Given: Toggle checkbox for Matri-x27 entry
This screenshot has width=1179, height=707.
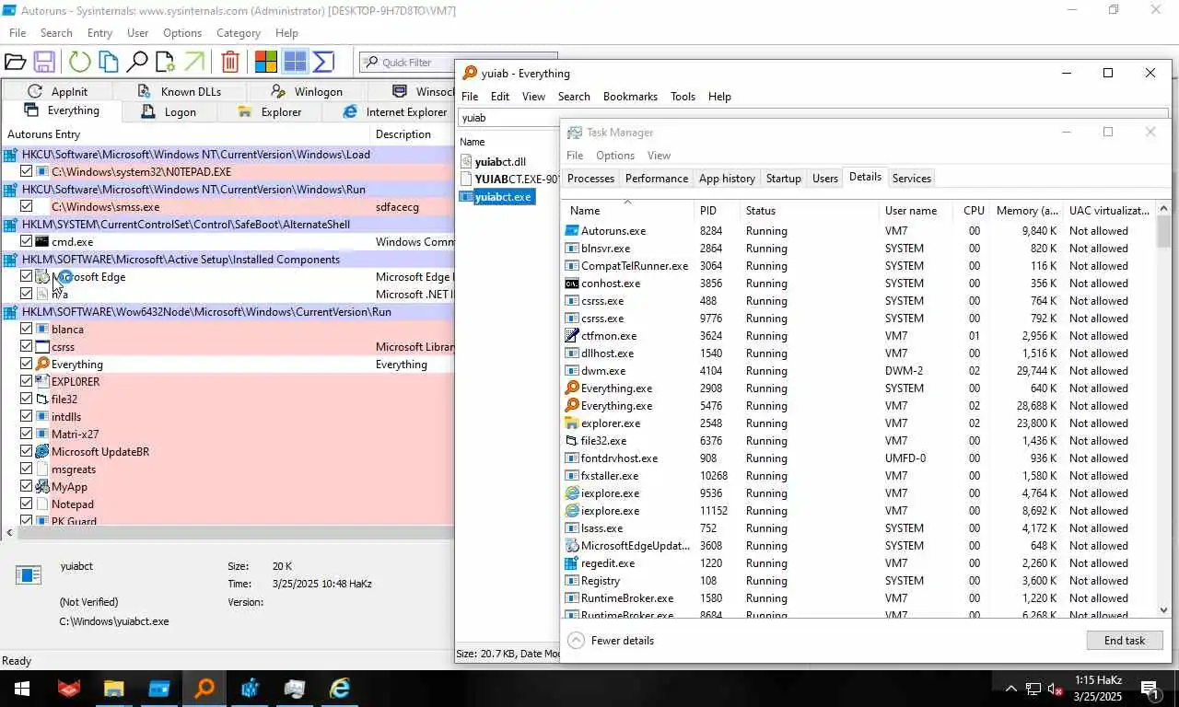Looking at the screenshot, I should point(27,434).
